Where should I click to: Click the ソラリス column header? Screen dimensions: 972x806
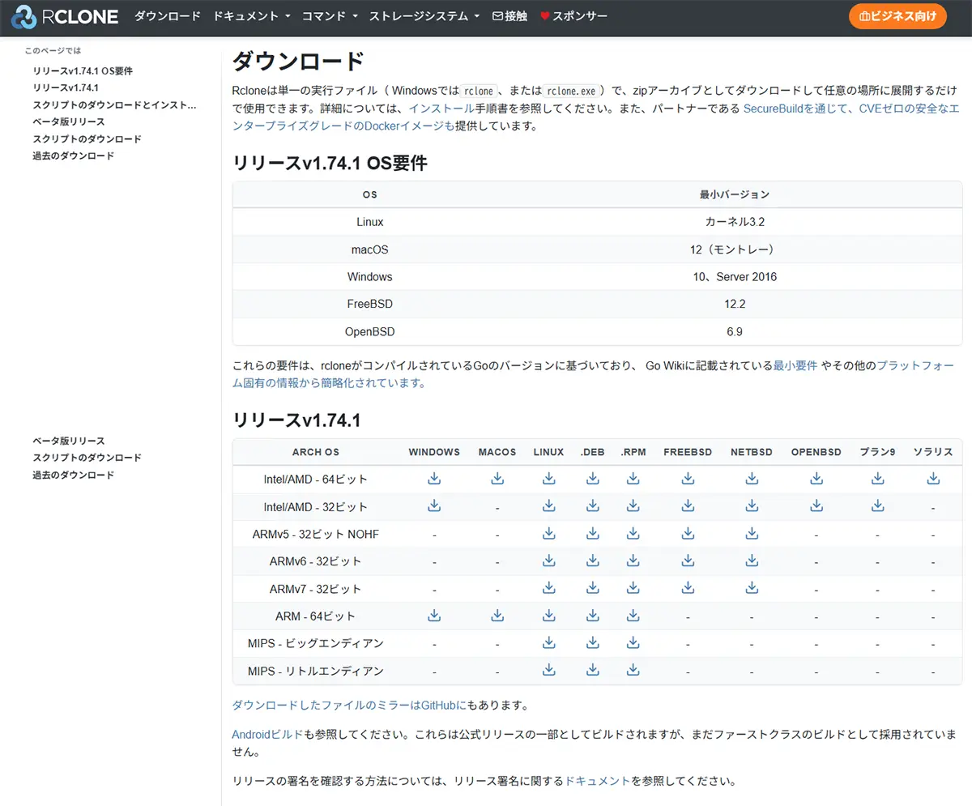pos(933,452)
